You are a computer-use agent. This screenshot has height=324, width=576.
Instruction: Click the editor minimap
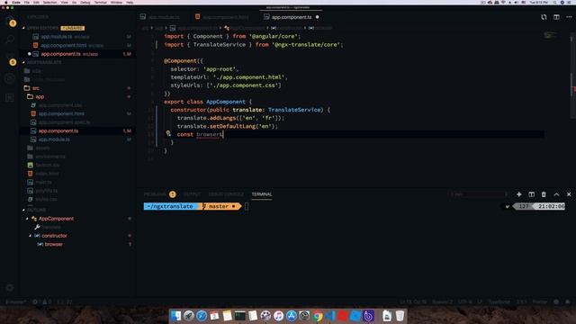(x=550, y=36)
